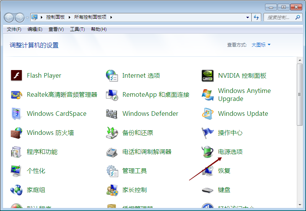Open the Windows Update icon
The image size is (306, 211).
[x=207, y=113]
